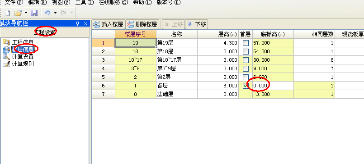Open the 视图(V) menu
The image size is (364, 164).
coord(61,3)
